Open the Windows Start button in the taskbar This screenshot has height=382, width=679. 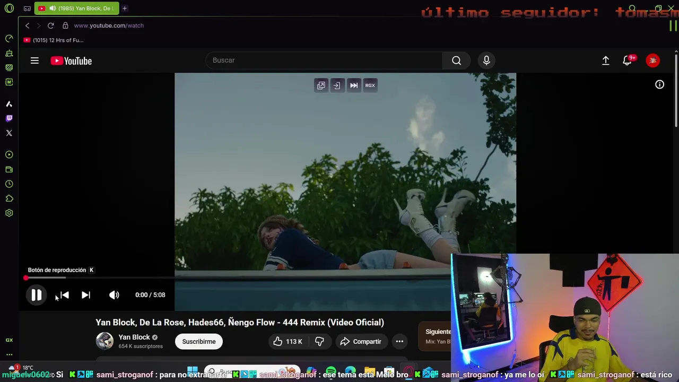193,371
